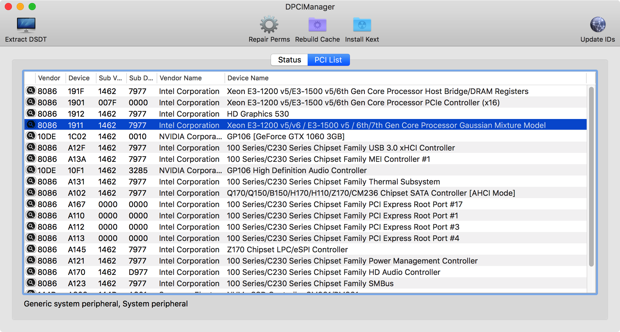Select 'Thermal Subsystem' device name text

[x=404, y=182]
